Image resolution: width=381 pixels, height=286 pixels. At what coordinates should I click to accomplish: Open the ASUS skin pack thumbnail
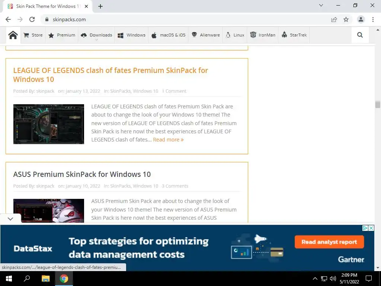[x=49, y=211]
